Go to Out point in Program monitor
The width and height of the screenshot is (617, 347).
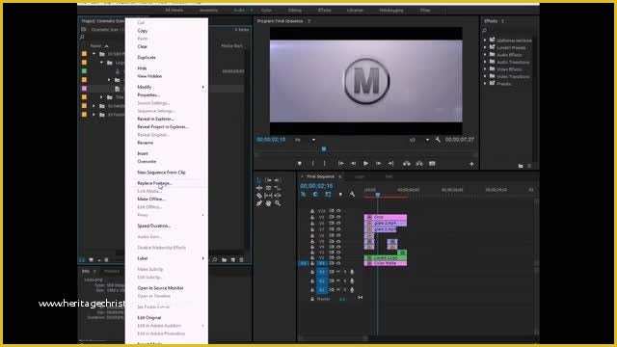pos(390,163)
